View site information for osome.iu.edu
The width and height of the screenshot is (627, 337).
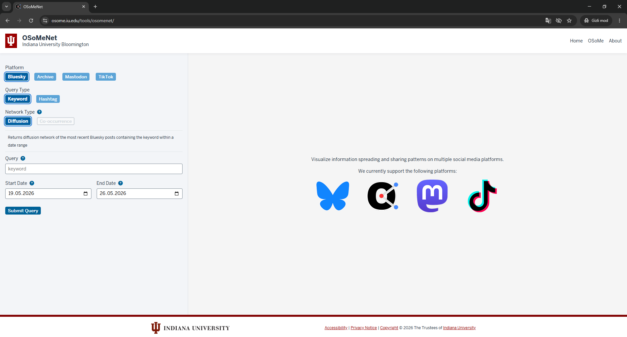pyautogui.click(x=45, y=21)
